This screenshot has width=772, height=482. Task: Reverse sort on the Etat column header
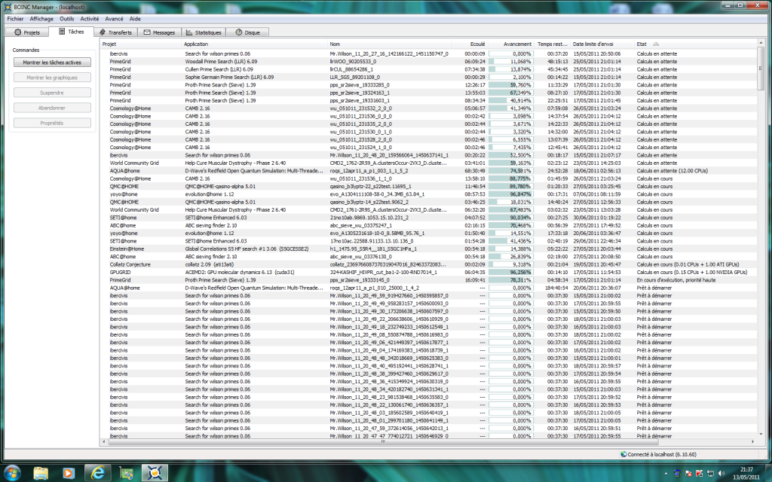click(695, 44)
